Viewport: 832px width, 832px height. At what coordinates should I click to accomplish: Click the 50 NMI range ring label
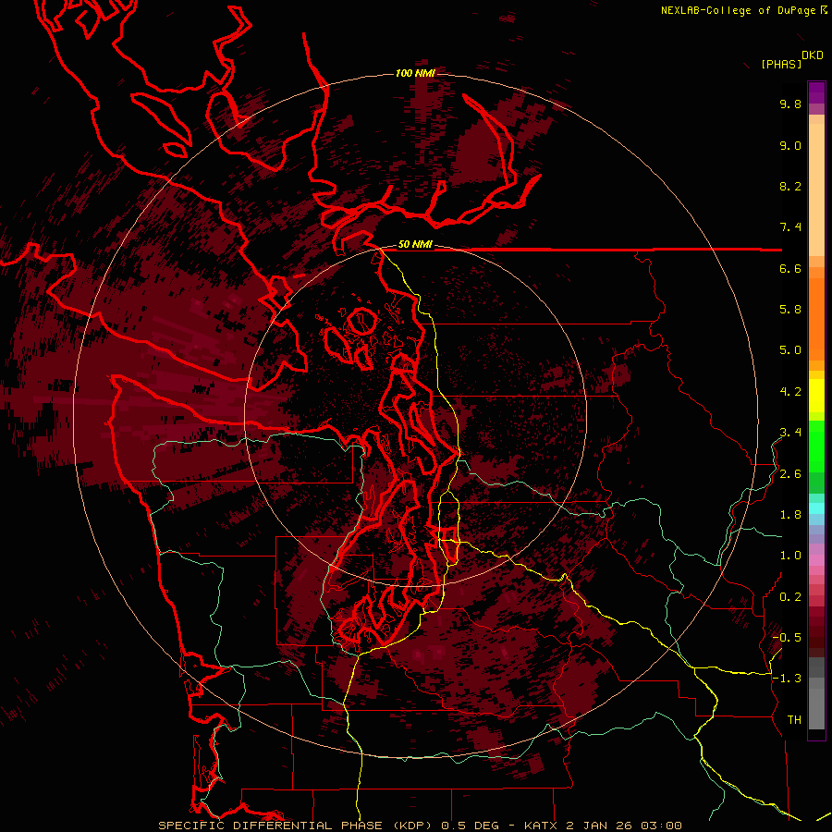415,245
